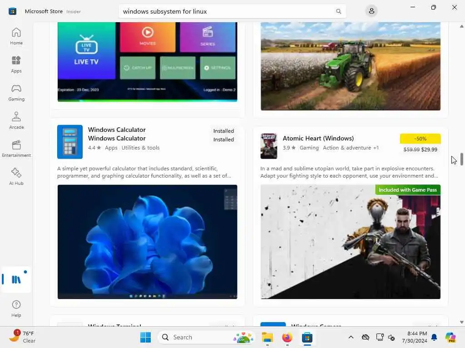The width and height of the screenshot is (465, 348).
Task: Click the taskbar Search box
Action: pyautogui.click(x=207, y=337)
